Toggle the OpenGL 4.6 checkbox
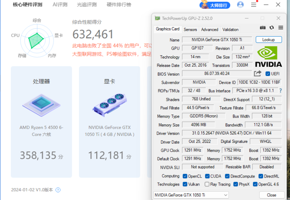 pyautogui.click(x=255, y=184)
